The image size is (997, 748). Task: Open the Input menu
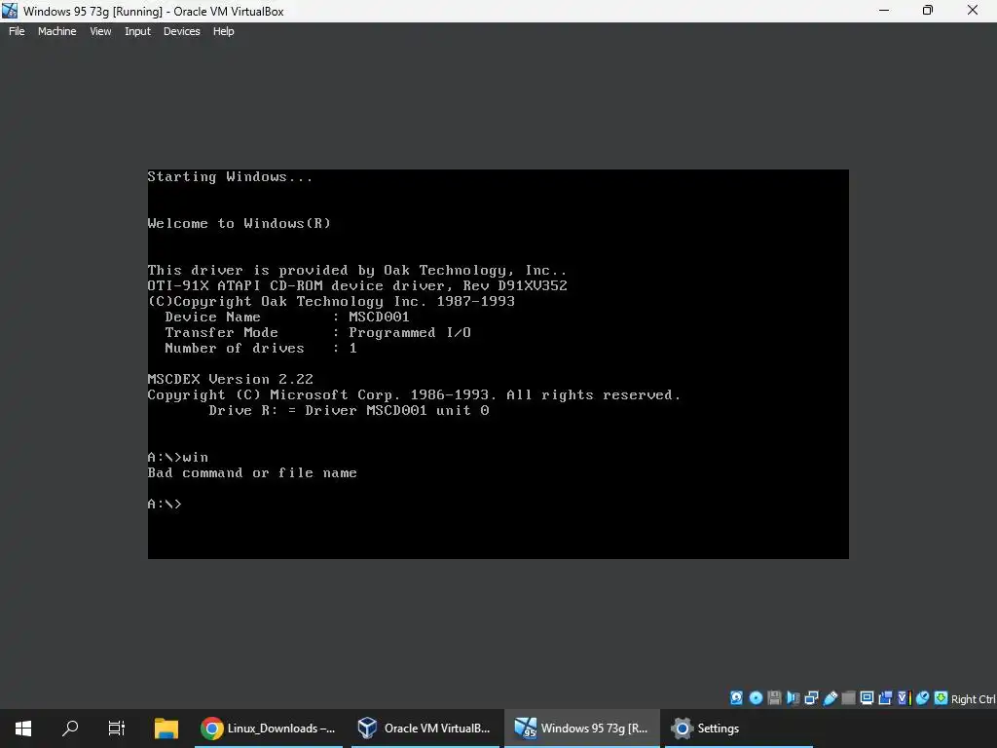click(x=137, y=31)
